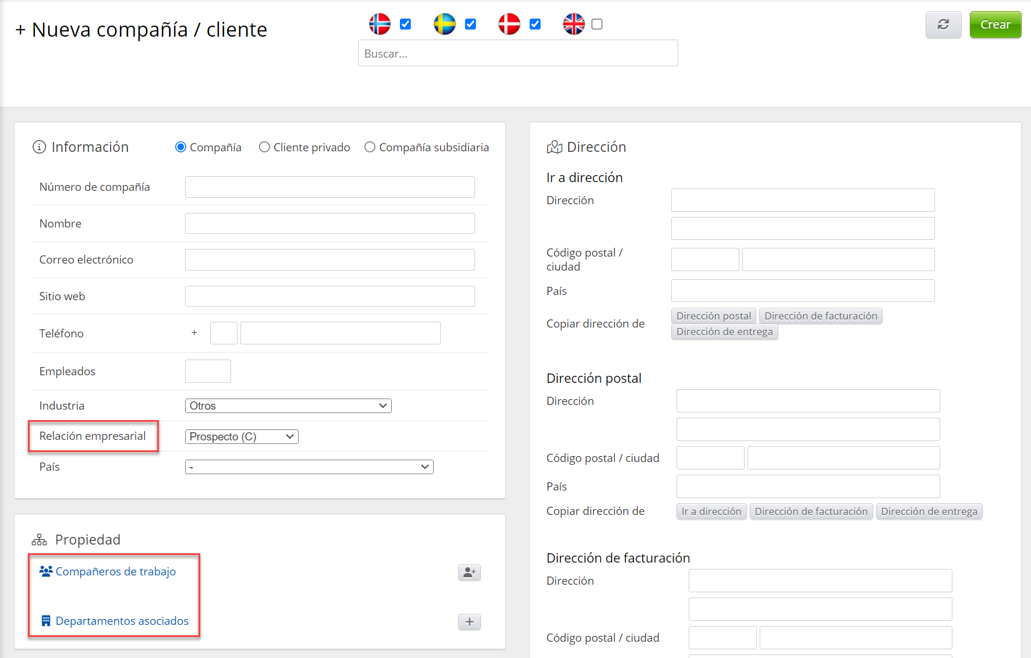Open the Industria dropdown showing Otros
Viewport: 1031px width, 658px height.
(x=288, y=406)
